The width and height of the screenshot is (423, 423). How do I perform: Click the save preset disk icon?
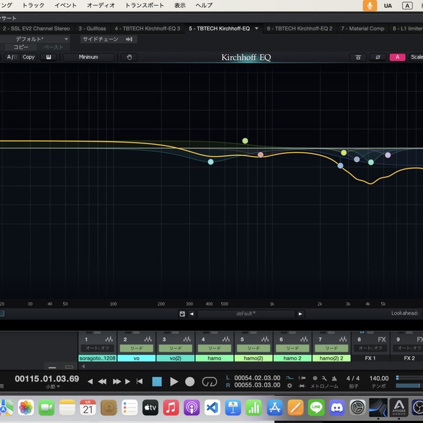(x=182, y=314)
